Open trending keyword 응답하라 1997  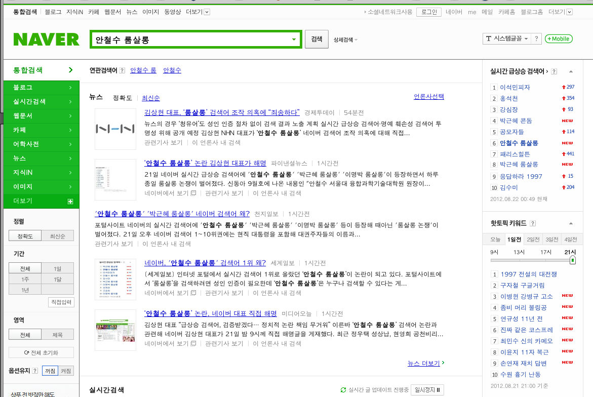pos(521,177)
